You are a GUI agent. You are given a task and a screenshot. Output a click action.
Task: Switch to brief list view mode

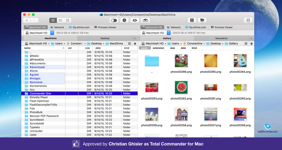point(60,20)
